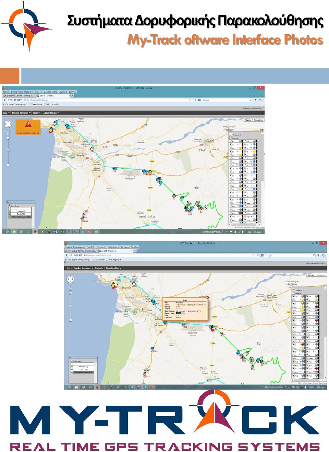Select XRally Marrakesh project in upper window
Viewport: 329px width, 452px height.
21,217
